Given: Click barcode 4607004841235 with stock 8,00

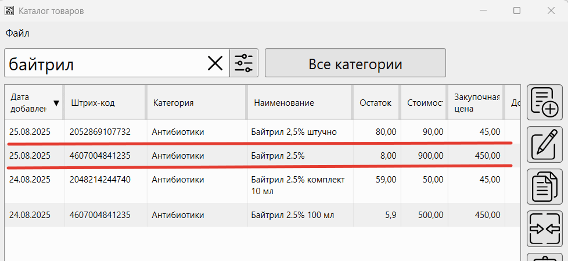Looking at the screenshot, I should tap(99, 156).
